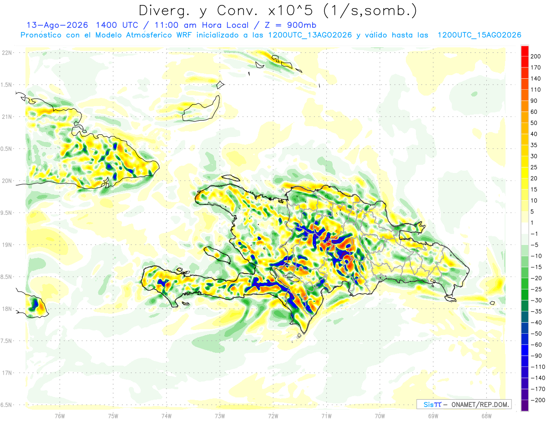Click the 69W longitude label
Screen dimensions: 546x422
coord(433,416)
